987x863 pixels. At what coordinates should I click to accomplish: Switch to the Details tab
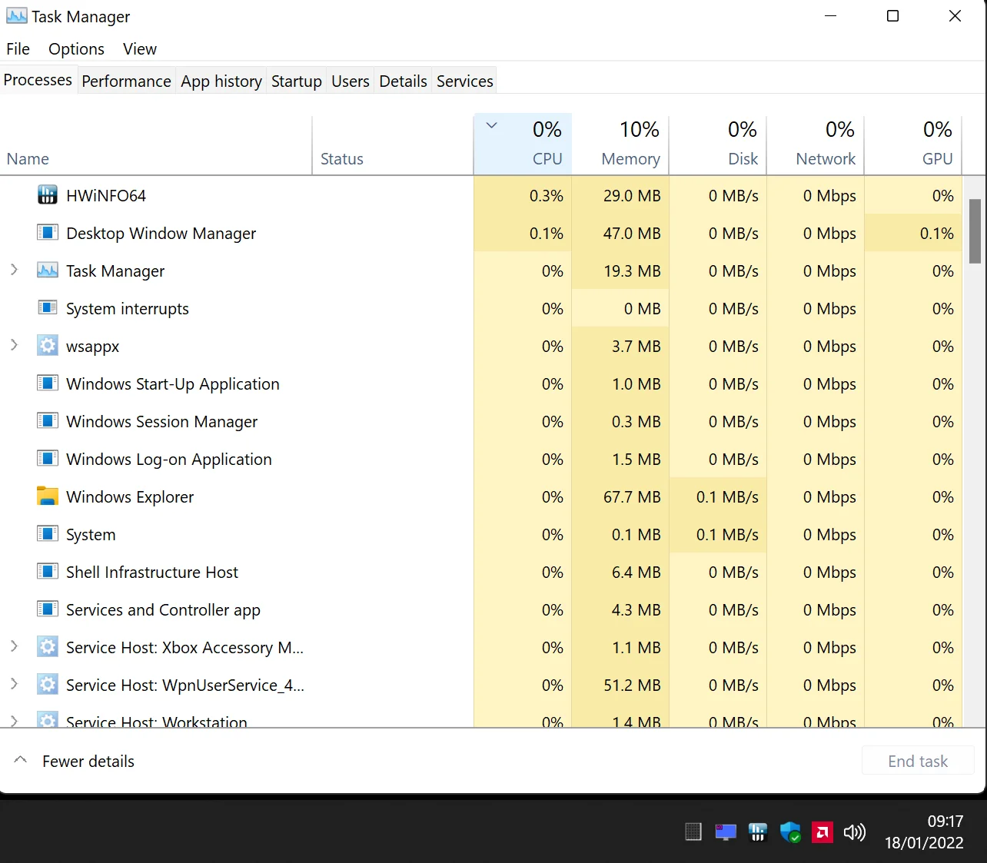pyautogui.click(x=403, y=81)
